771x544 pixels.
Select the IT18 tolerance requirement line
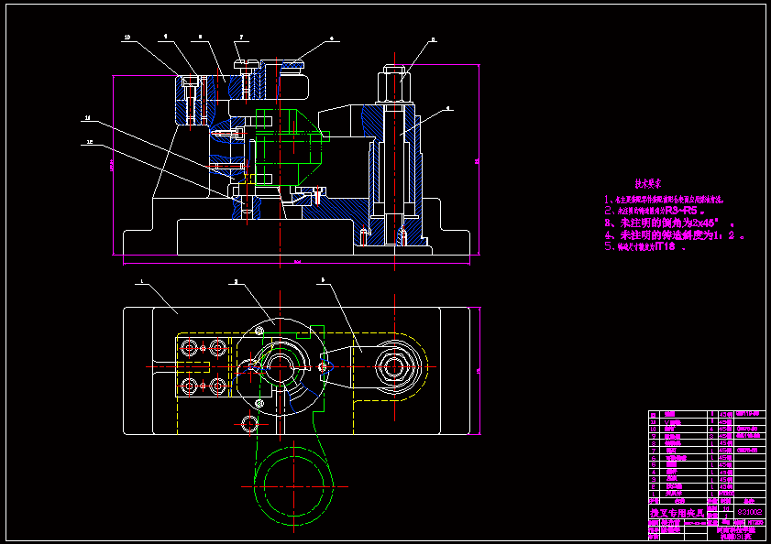[x=645, y=246]
